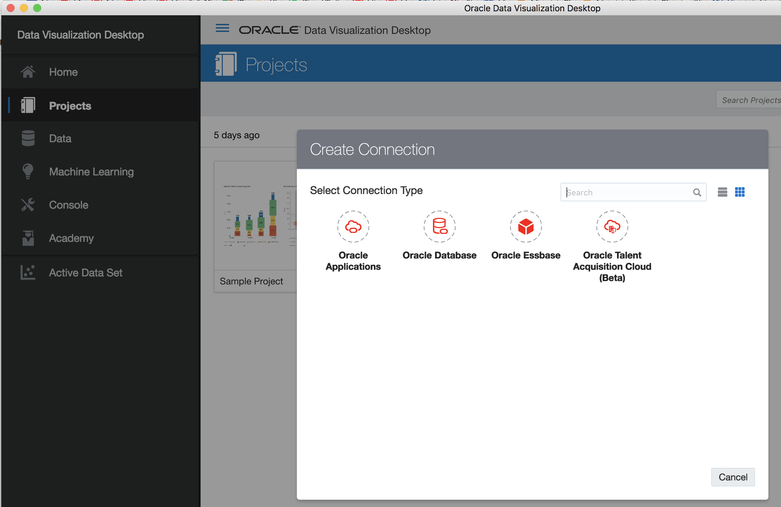
Task: Click the Oracle Applications label
Action: pyautogui.click(x=353, y=261)
